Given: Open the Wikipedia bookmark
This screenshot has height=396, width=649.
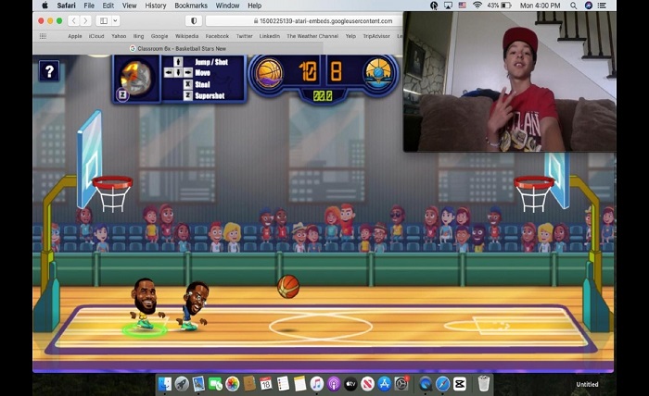Looking at the screenshot, I should tap(186, 36).
